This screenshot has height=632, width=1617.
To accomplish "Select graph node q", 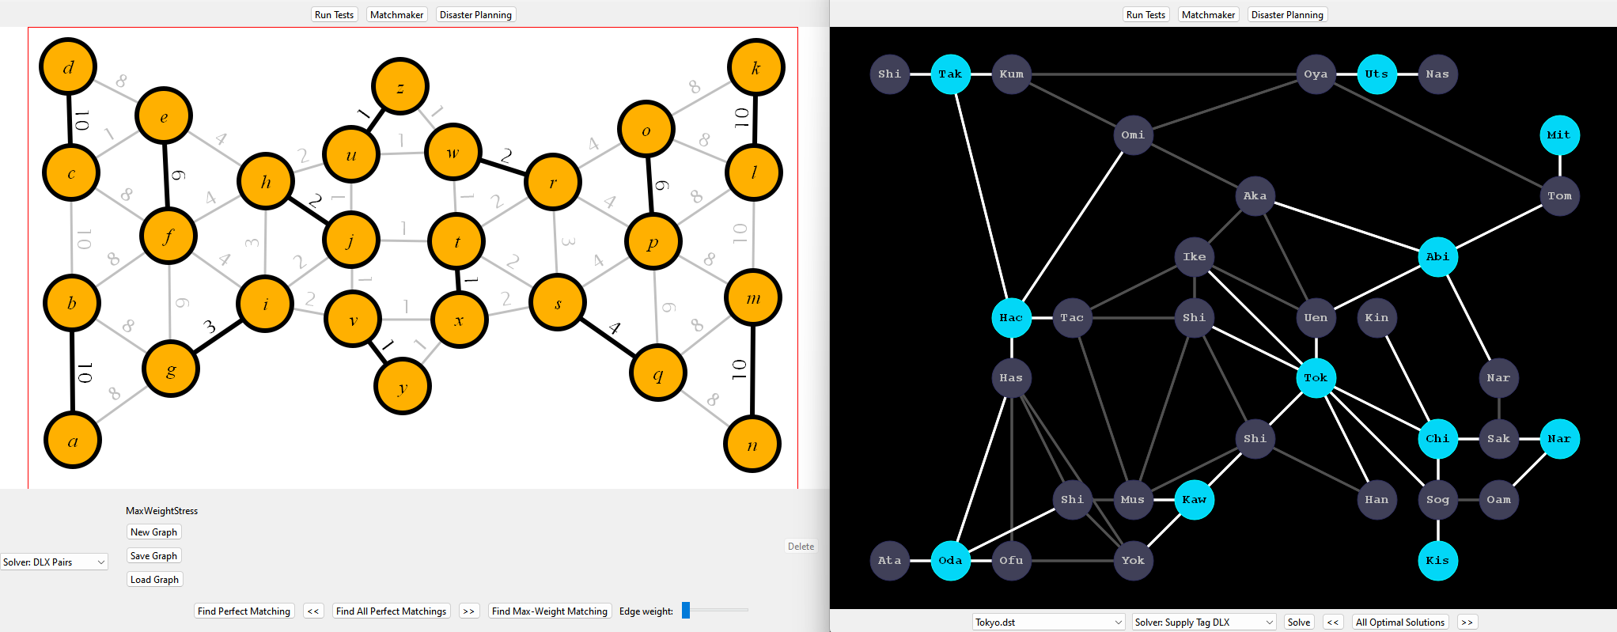I will click(658, 373).
